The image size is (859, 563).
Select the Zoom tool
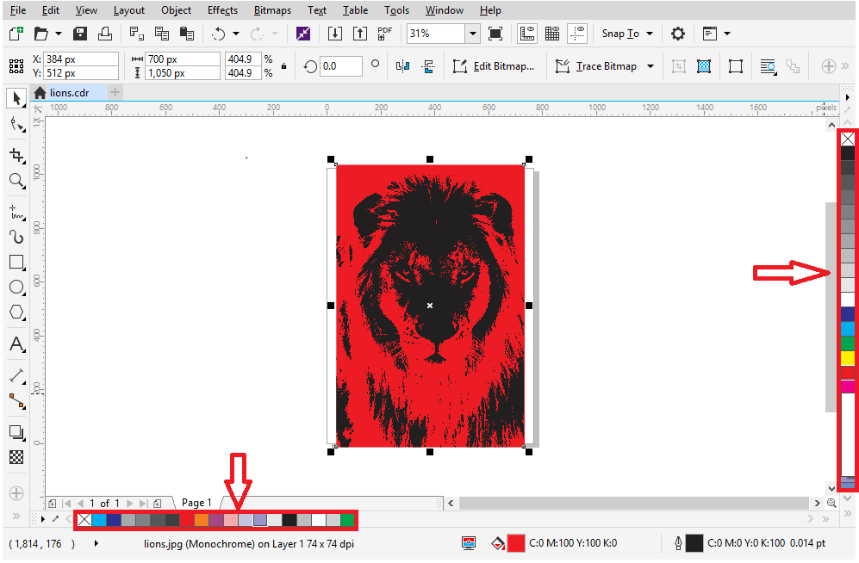(16, 181)
